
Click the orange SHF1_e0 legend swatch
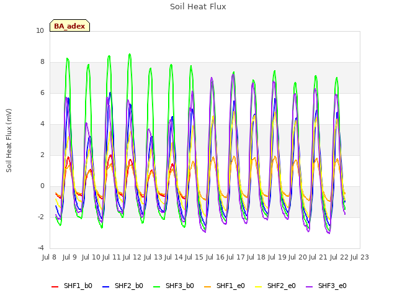coord(208,287)
